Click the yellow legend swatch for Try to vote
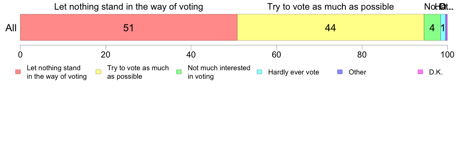Image resolution: width=458 pixels, height=142 pixels. 99,72
